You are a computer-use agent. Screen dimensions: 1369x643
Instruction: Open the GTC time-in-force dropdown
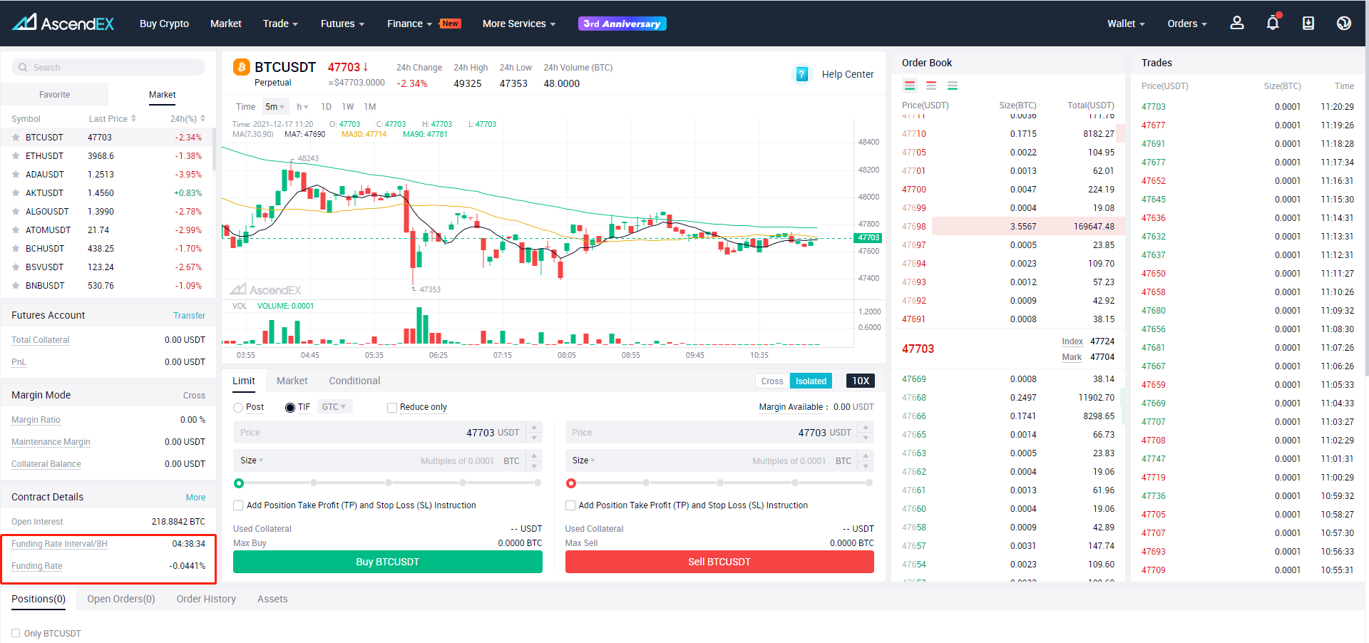click(334, 407)
